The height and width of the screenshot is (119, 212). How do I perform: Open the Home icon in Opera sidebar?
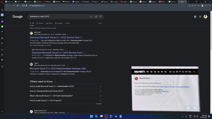coord(2,10)
